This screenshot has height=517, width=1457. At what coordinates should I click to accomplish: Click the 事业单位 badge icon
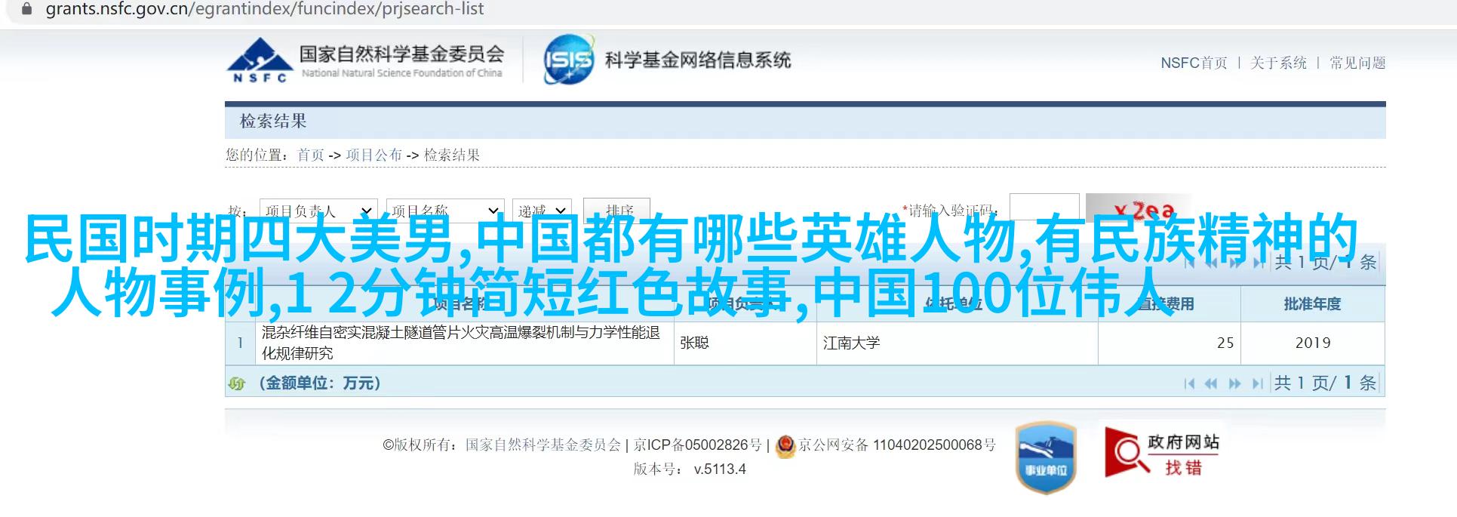tap(1046, 457)
